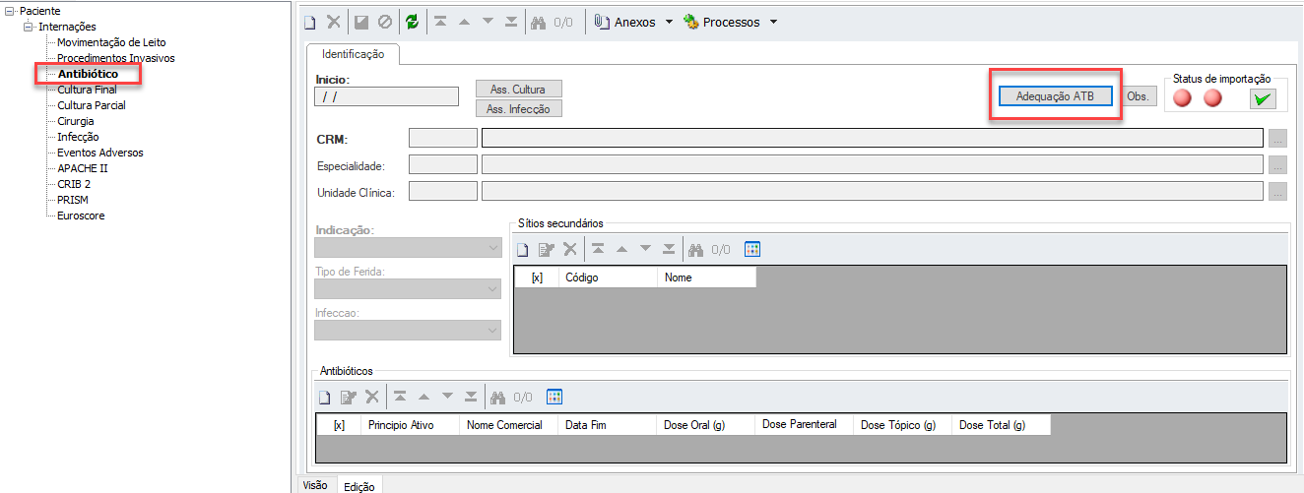Select Euroscore tree item
1304x493 pixels.
pos(81,216)
